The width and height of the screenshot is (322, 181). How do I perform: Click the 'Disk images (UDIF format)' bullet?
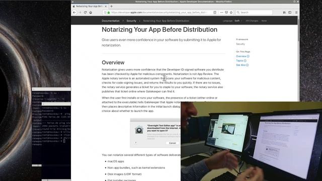point(124,174)
